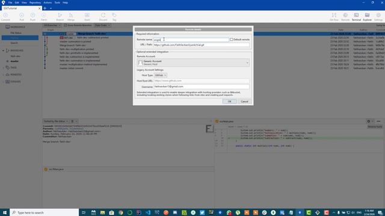
Task: Expand the REMOTES section
Action: click(x=3, y=74)
